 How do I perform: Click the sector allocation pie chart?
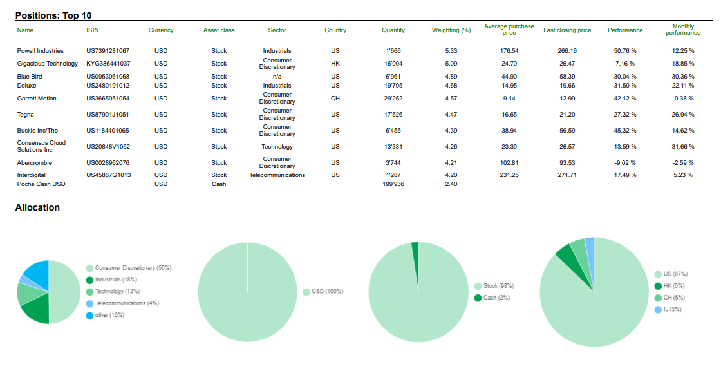pyautogui.click(x=49, y=292)
